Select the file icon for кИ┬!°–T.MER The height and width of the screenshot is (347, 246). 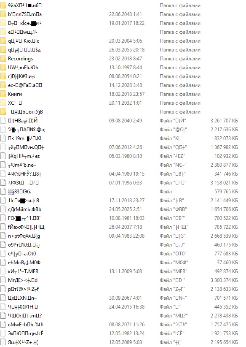3,271
